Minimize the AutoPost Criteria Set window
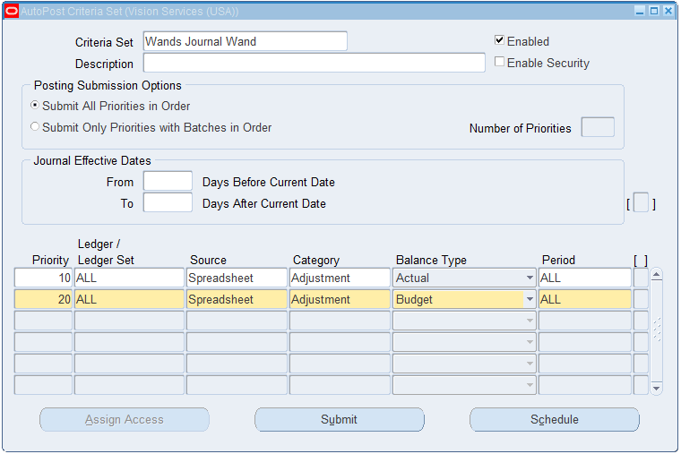The height and width of the screenshot is (454, 681). 640,11
